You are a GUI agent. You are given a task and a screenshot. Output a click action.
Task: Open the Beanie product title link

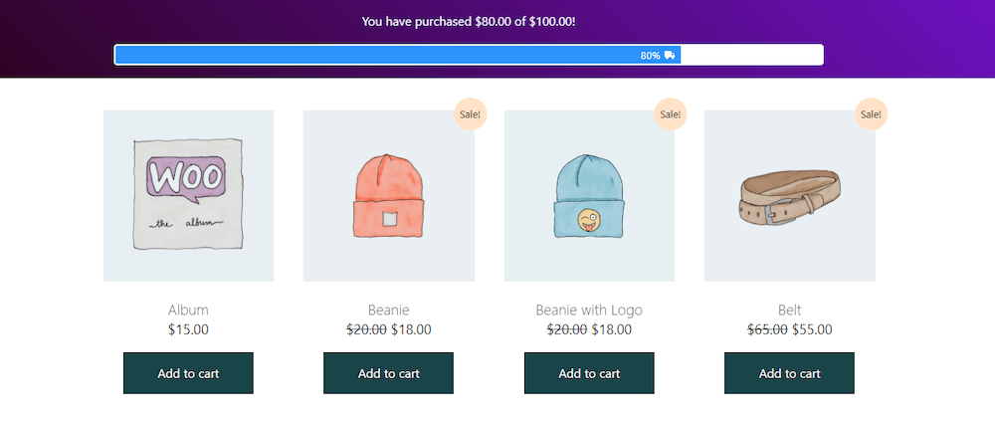click(x=389, y=311)
